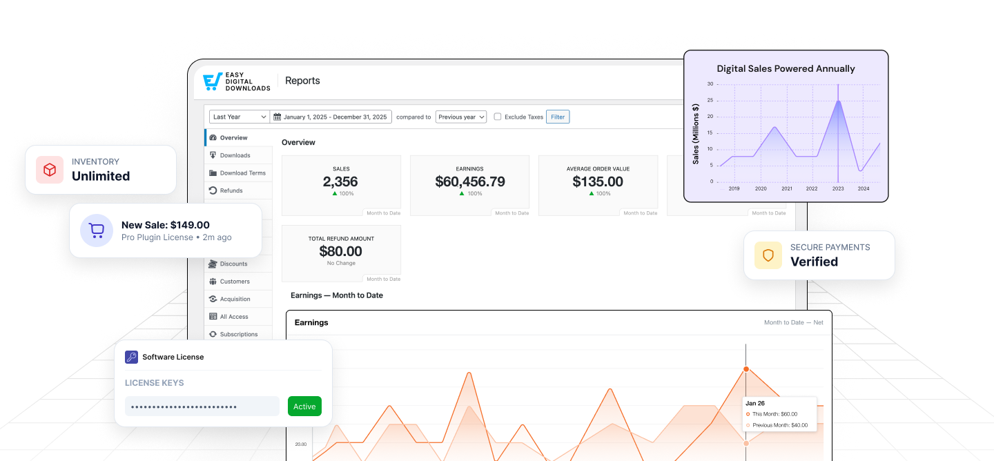994x461 pixels.
Task: Open the Last Year period dropdown
Action: tap(239, 117)
